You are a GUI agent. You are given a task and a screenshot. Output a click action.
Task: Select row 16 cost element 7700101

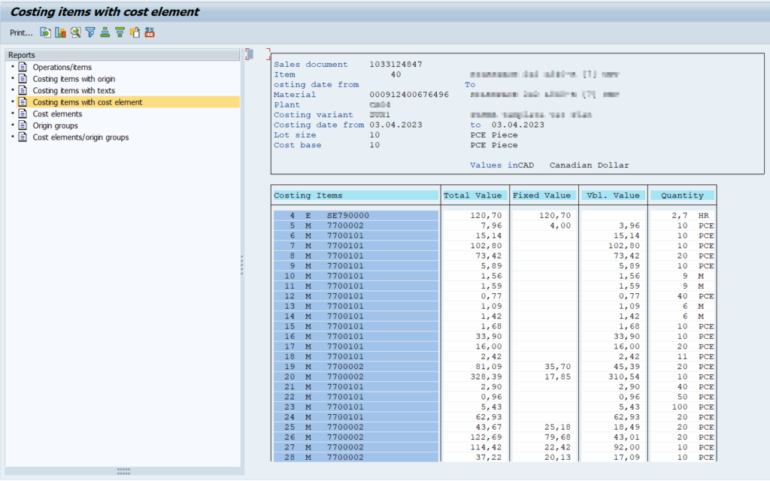click(x=345, y=336)
